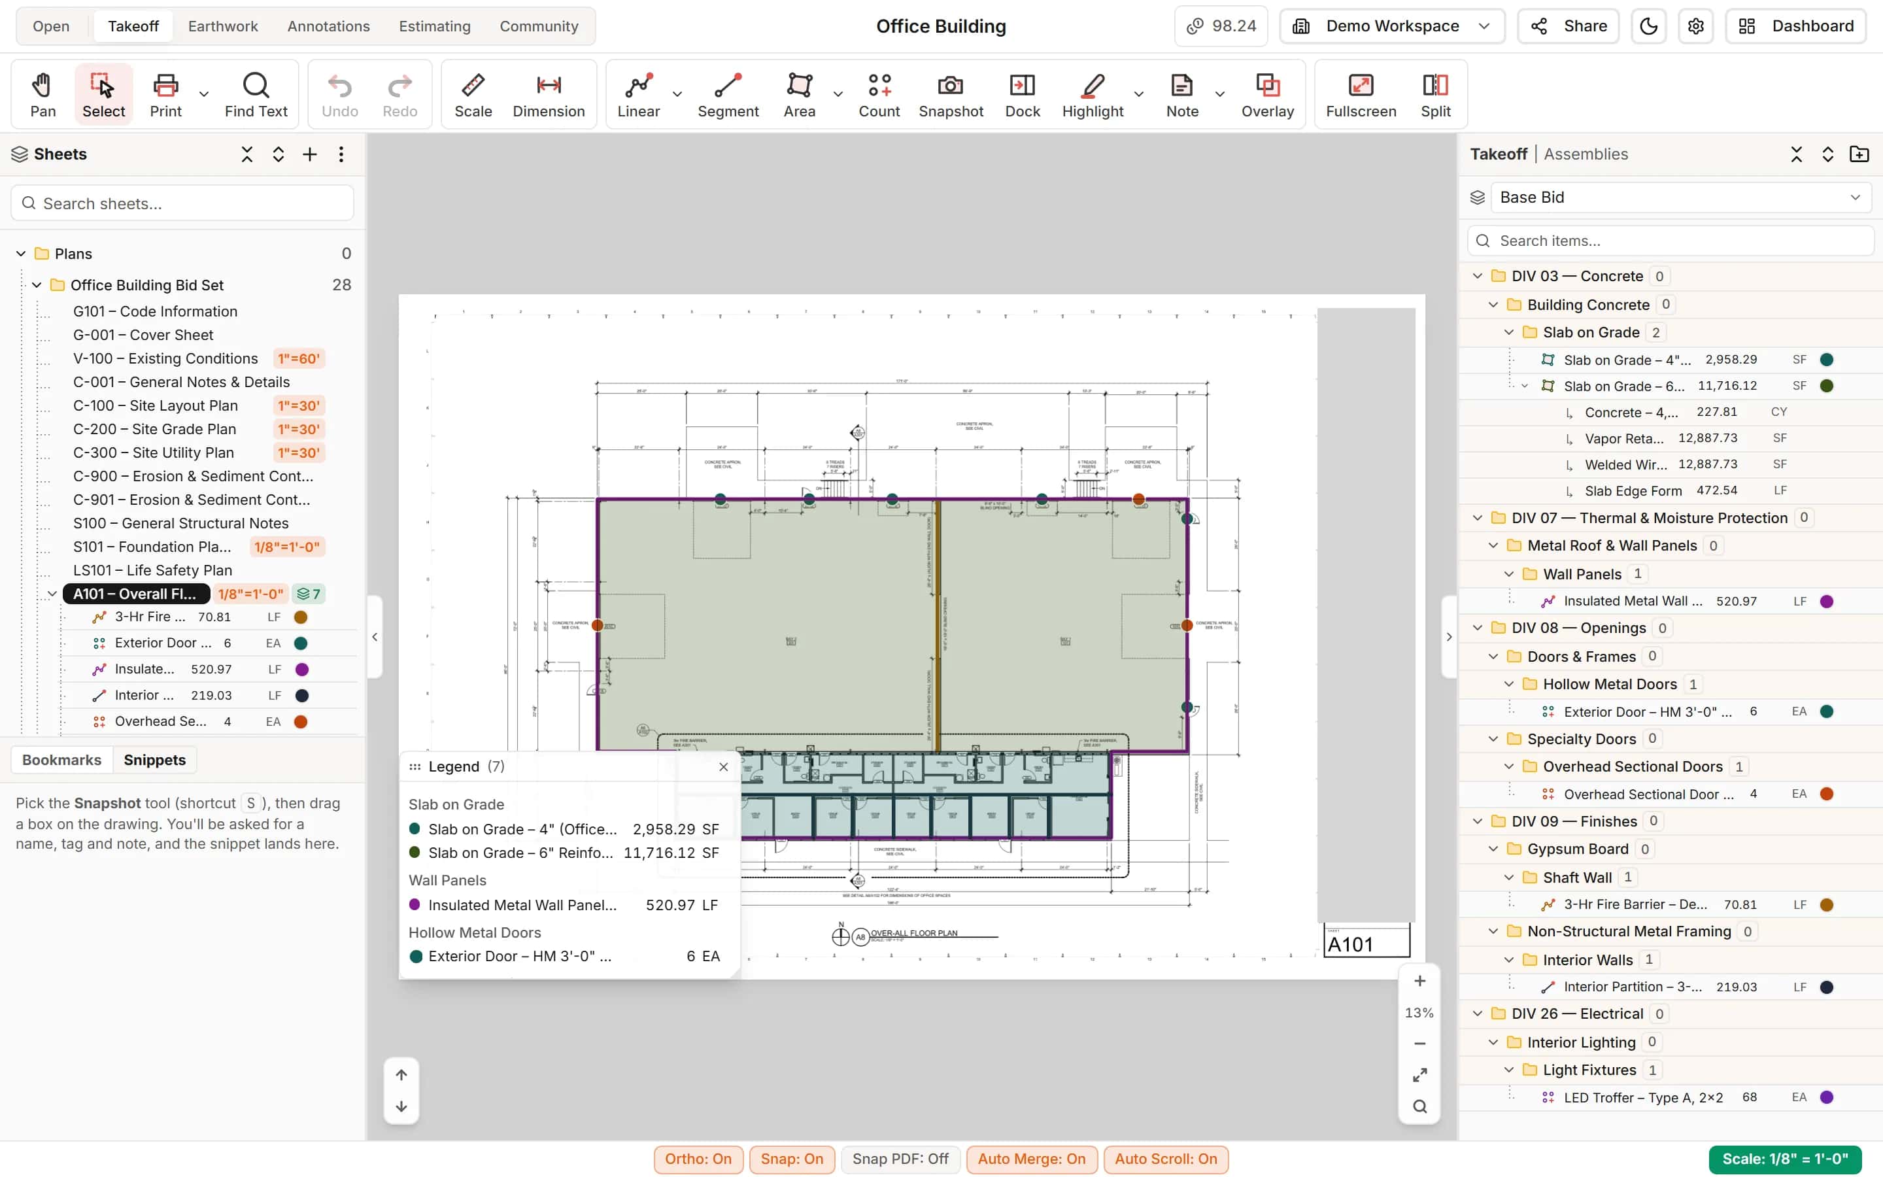Activate the Count tool
This screenshot has height=1177, width=1883.
[879, 95]
